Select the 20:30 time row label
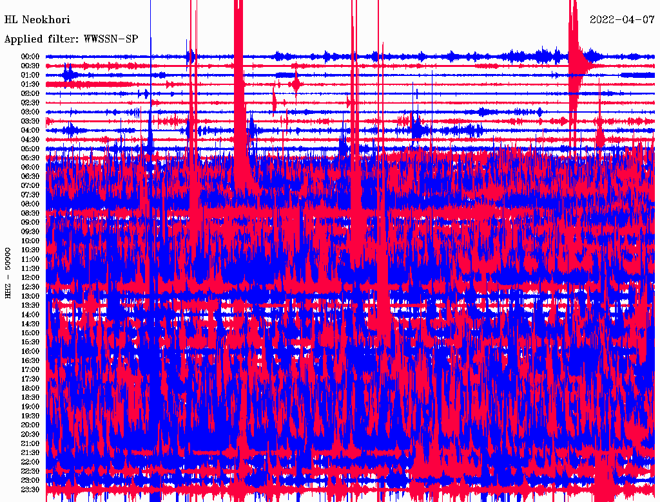The height and width of the screenshot is (502, 660). pos(30,434)
